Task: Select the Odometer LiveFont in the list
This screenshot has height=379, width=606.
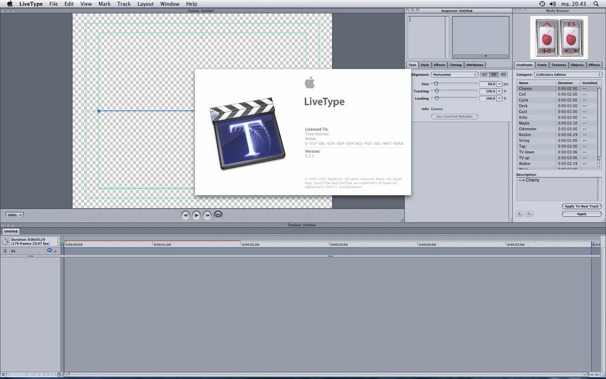Action: 527,129
